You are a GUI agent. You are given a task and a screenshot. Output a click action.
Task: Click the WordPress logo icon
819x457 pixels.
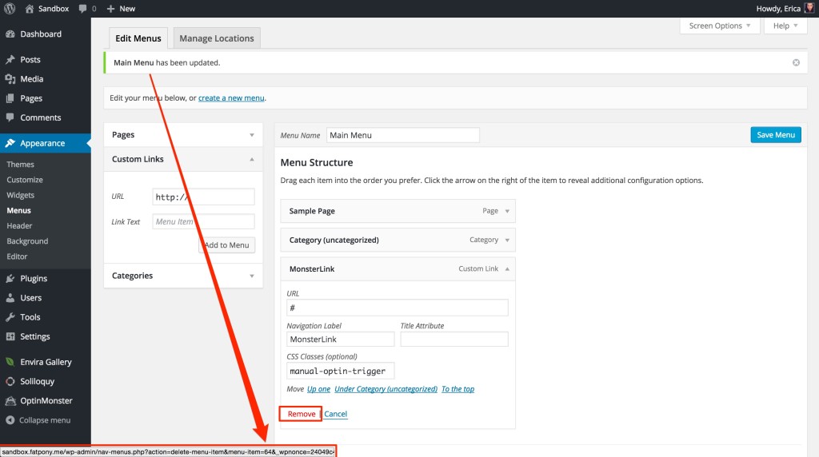coord(10,8)
